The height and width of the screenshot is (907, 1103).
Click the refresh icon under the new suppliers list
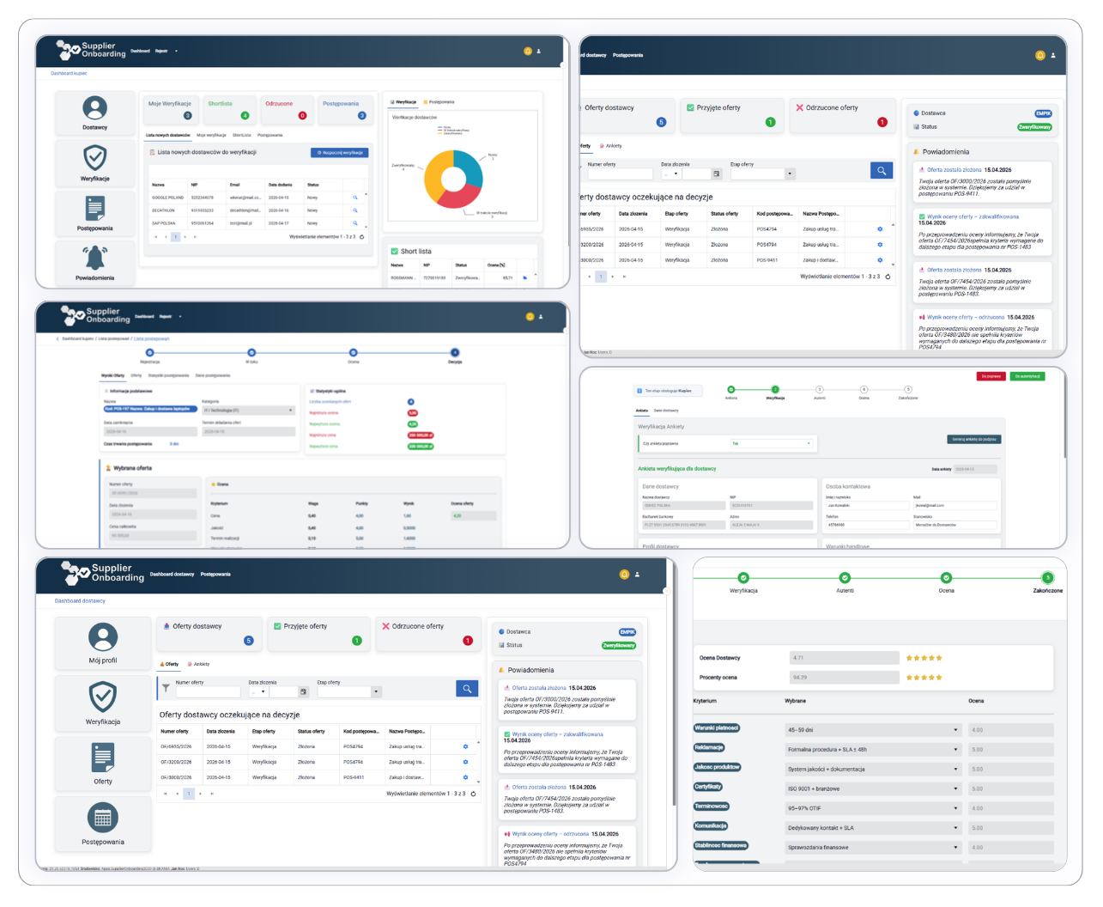[x=361, y=237]
